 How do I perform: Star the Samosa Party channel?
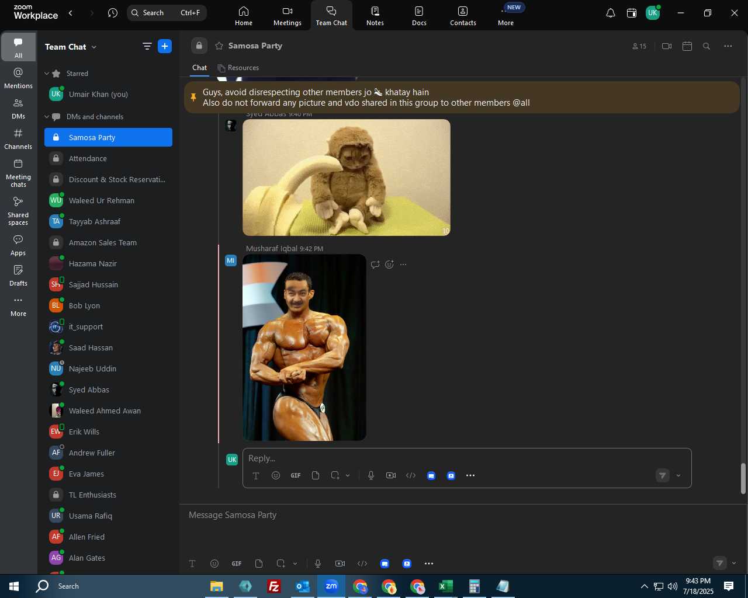219,46
